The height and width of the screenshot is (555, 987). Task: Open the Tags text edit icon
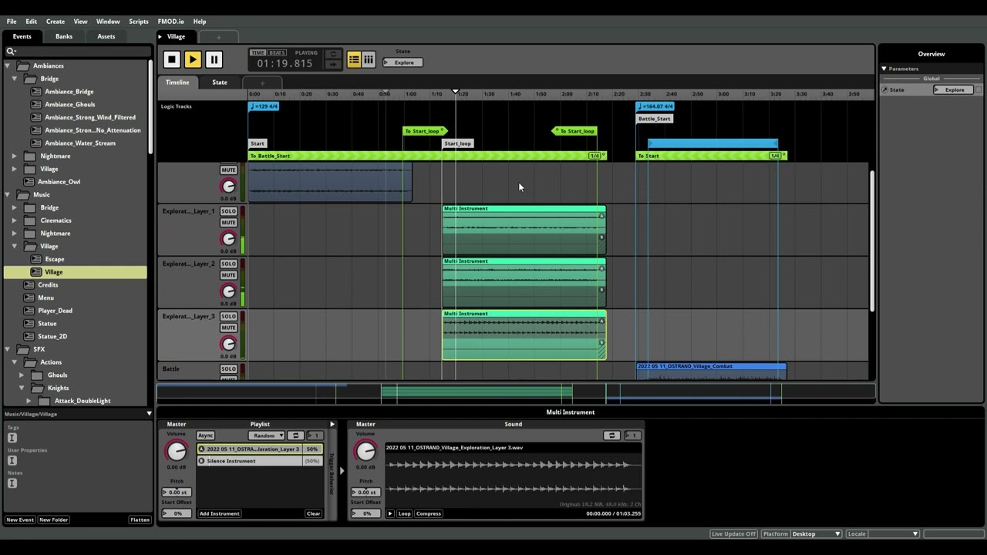click(x=12, y=438)
